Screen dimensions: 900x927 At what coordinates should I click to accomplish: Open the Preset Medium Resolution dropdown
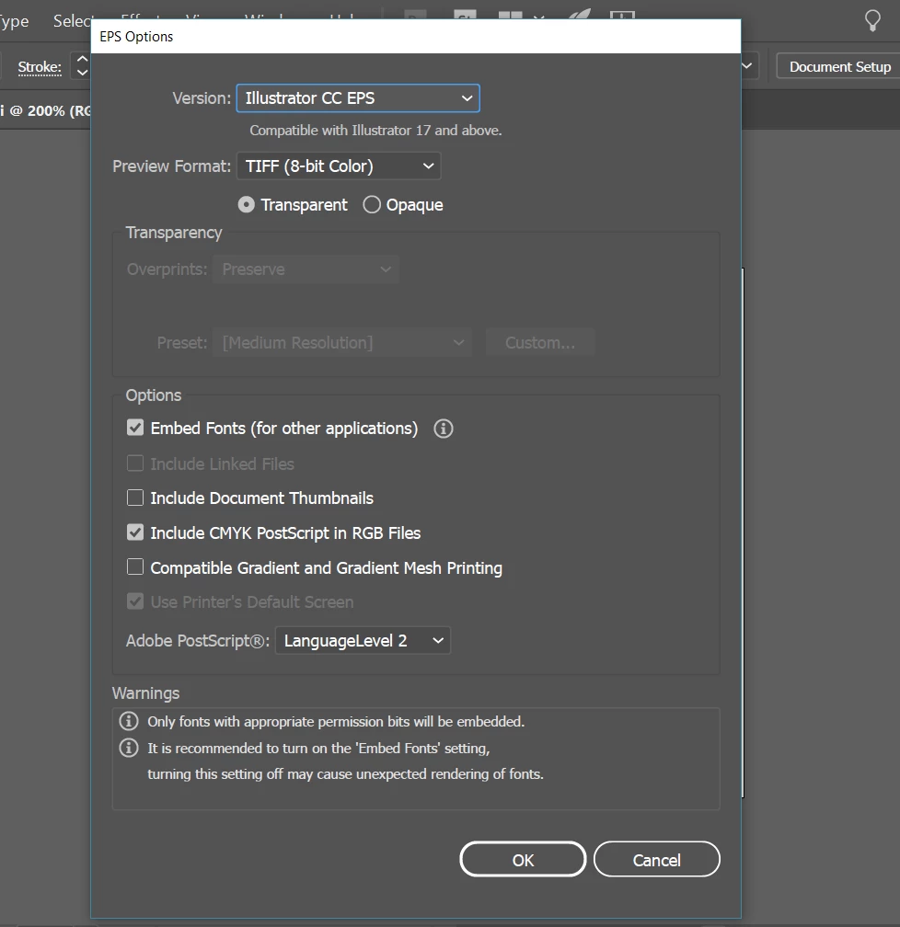tap(342, 343)
